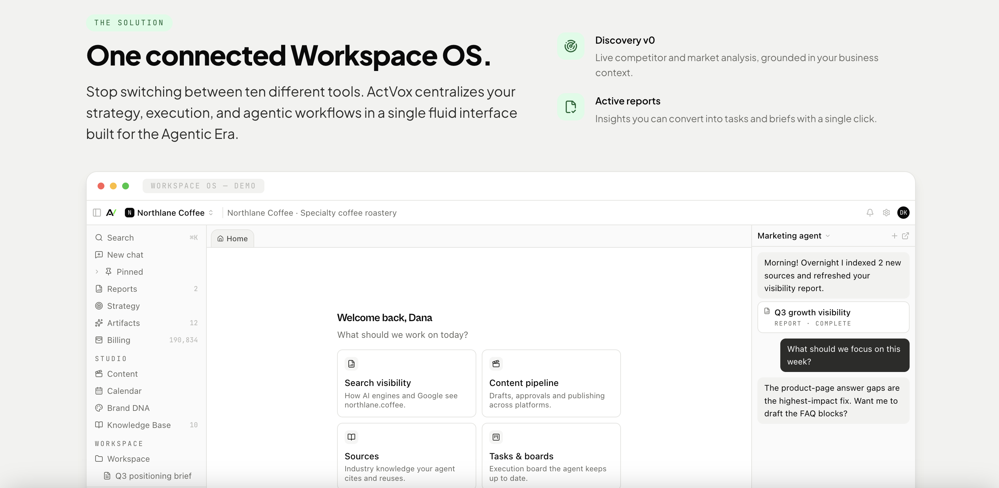Toggle the sidebar panel icon
Image resolution: width=999 pixels, height=488 pixels.
coord(97,213)
